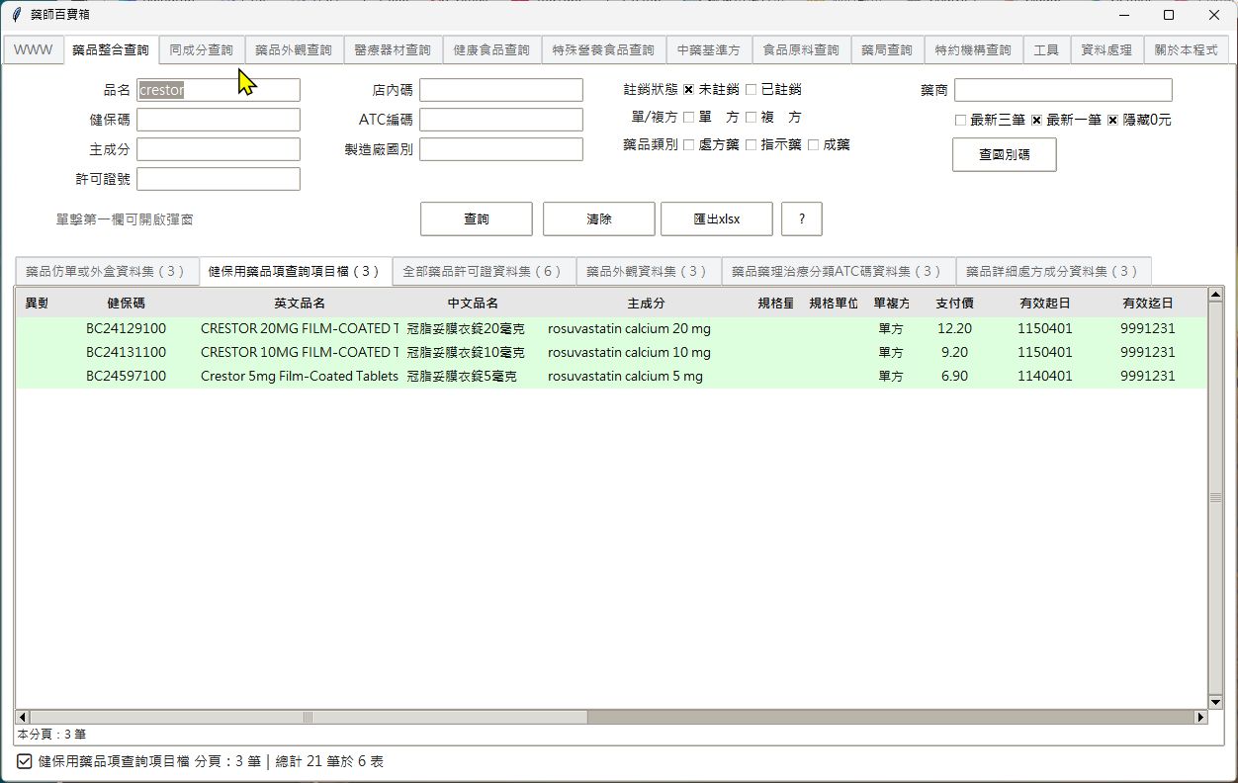Click the 查詢 search button

tap(477, 218)
